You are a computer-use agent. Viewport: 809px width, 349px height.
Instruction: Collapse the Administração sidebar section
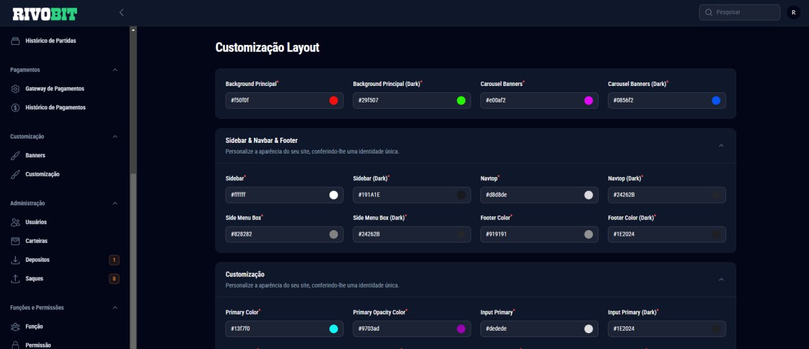[x=114, y=204]
